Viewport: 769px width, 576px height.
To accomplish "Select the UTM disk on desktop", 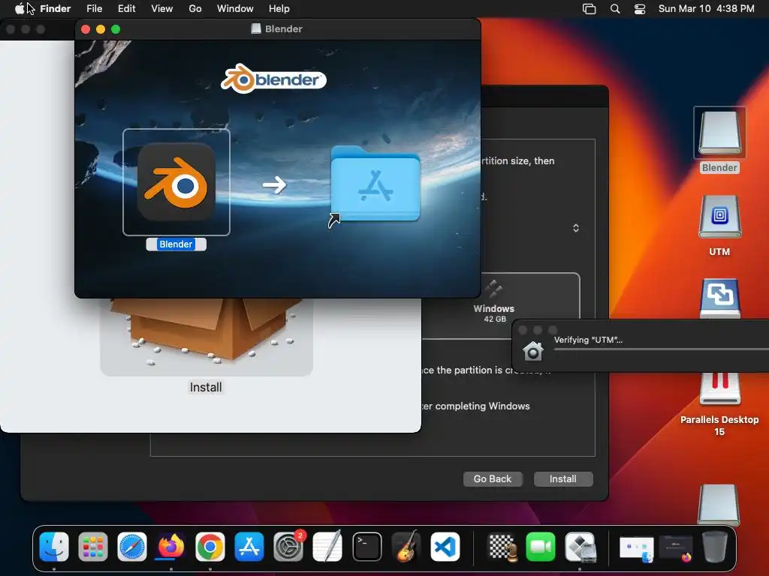I will 719,217.
